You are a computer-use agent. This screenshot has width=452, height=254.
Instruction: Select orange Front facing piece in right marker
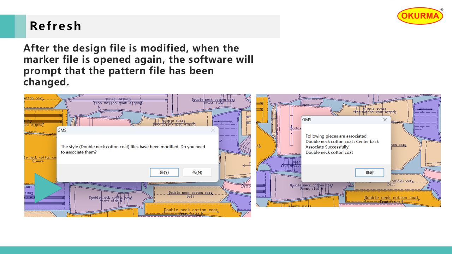pos(392,198)
